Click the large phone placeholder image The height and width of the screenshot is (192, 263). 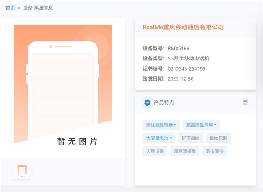click(x=63, y=84)
